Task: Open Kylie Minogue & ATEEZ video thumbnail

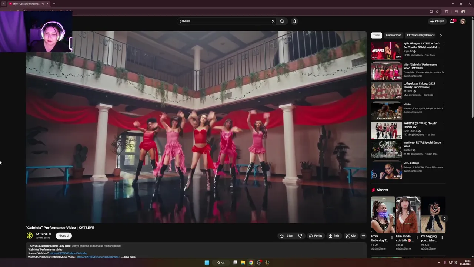Action: pos(386,50)
